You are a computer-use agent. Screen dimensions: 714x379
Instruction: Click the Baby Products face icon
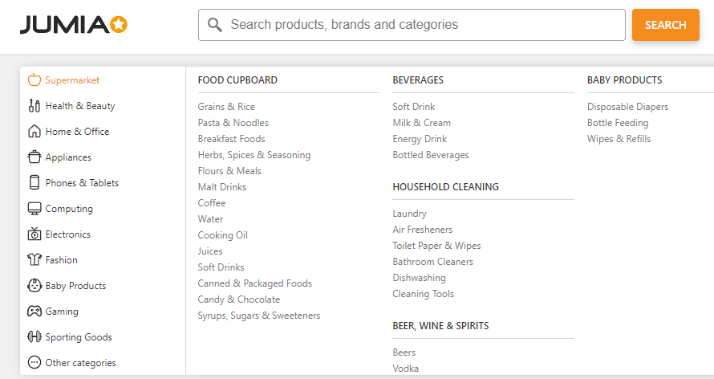(x=34, y=286)
